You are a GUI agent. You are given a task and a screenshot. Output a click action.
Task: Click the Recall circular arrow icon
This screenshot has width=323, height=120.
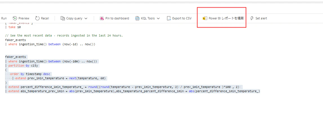37,18
